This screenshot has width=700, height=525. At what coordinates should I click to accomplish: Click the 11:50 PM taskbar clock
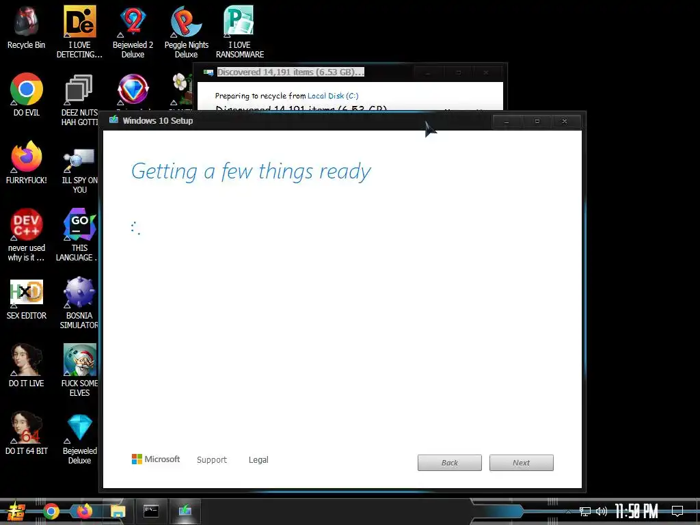pyautogui.click(x=636, y=511)
